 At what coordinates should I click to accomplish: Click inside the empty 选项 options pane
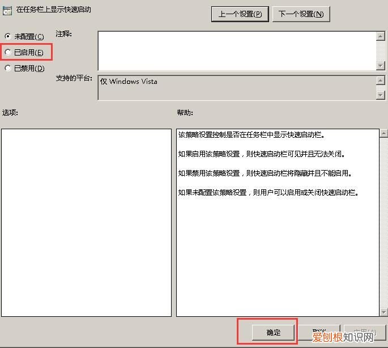(x=86, y=222)
